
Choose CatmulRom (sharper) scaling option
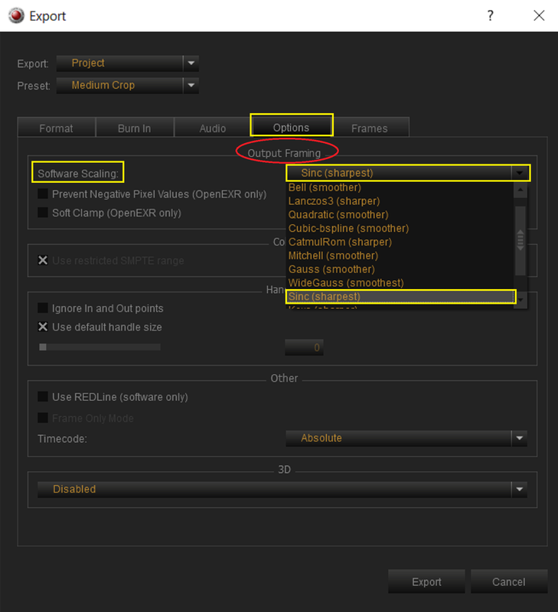pyautogui.click(x=400, y=243)
